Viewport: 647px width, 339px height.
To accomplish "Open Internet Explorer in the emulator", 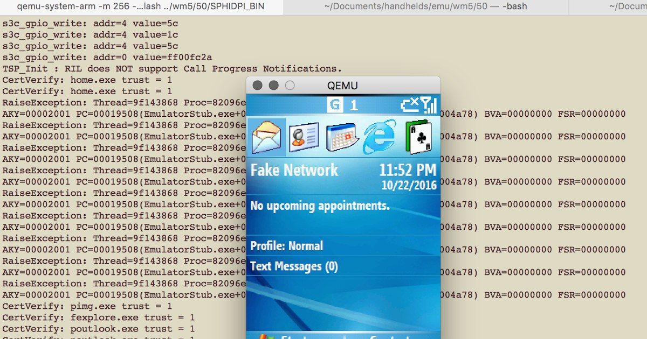I will pyautogui.click(x=379, y=137).
